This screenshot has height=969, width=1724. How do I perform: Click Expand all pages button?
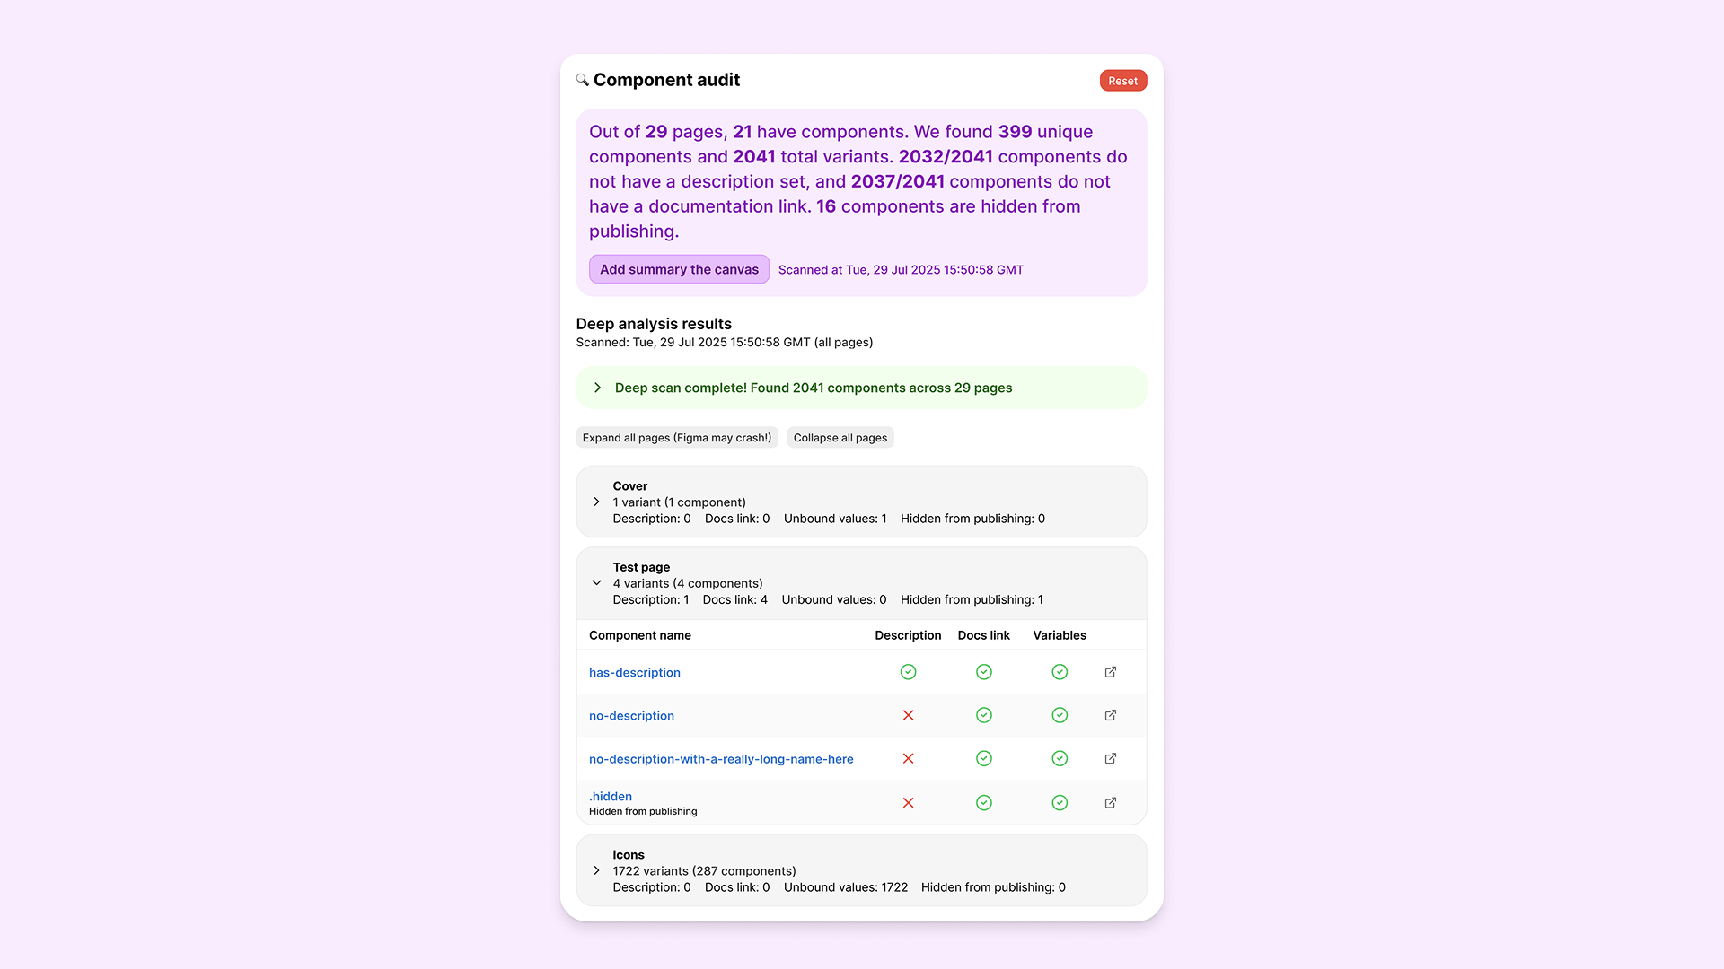[677, 438]
